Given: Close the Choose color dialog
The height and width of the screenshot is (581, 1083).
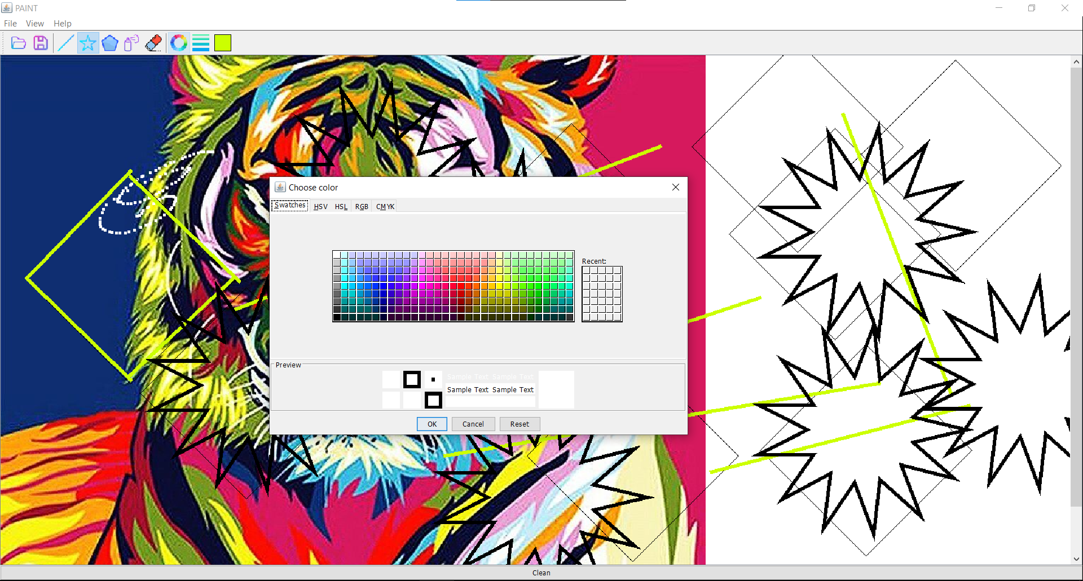Looking at the screenshot, I should (x=676, y=187).
